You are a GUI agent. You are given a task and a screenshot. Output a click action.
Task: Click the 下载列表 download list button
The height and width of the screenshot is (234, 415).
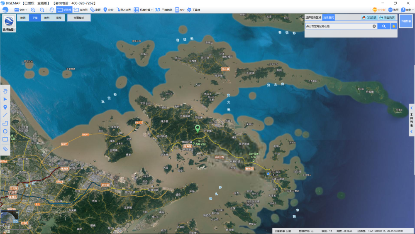(405, 21)
